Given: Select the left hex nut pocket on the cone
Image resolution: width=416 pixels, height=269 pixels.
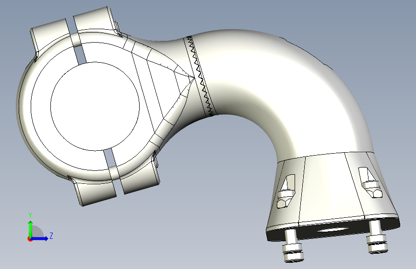Looking at the screenshot, I should [x=286, y=191].
